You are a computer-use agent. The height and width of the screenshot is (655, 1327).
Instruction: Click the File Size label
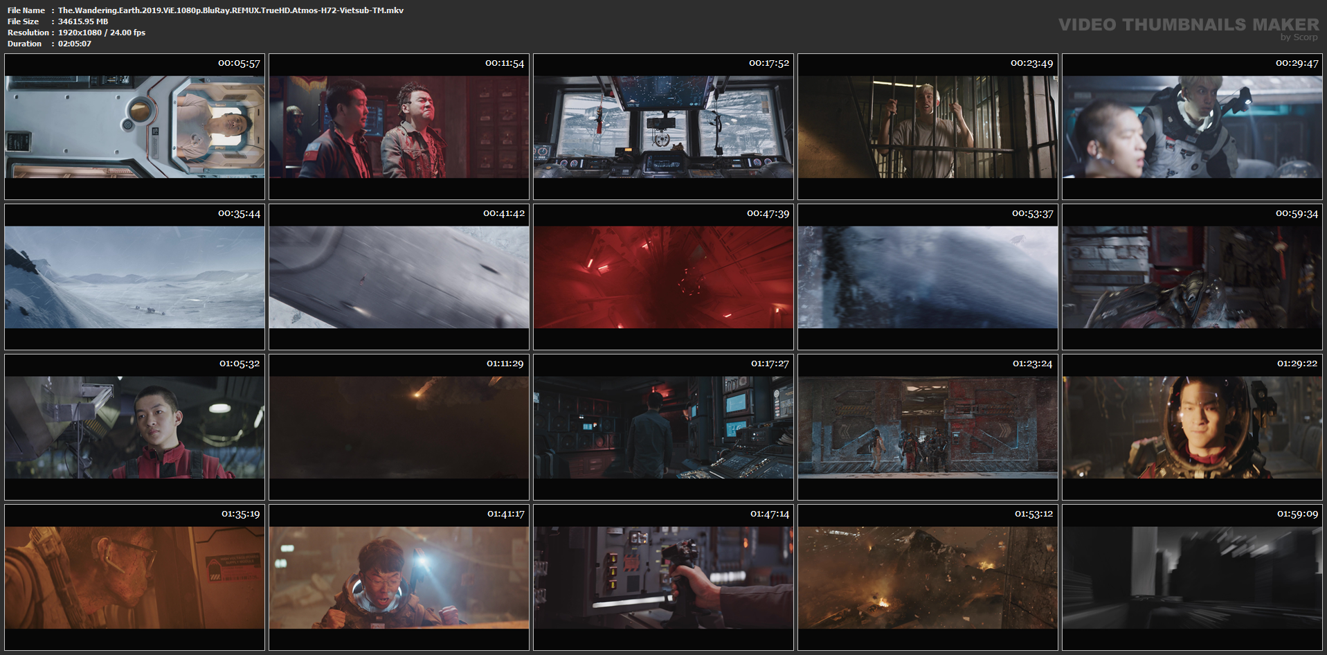23,21
